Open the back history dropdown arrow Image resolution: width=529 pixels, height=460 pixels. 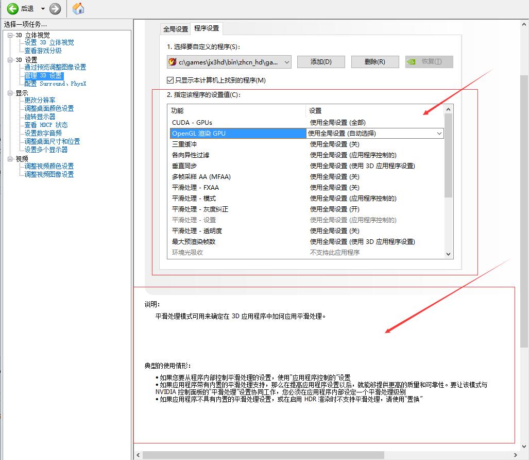pyautogui.click(x=43, y=9)
